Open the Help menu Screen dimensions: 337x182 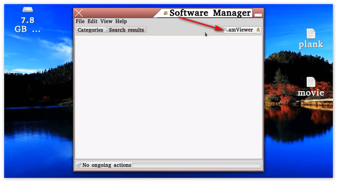(x=121, y=21)
